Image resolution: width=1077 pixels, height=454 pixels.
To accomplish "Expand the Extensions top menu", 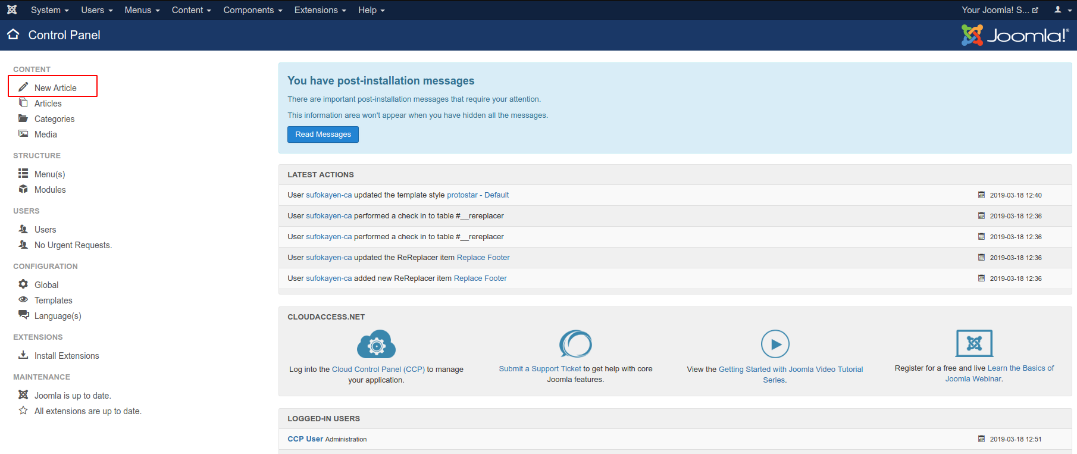I will tap(320, 10).
